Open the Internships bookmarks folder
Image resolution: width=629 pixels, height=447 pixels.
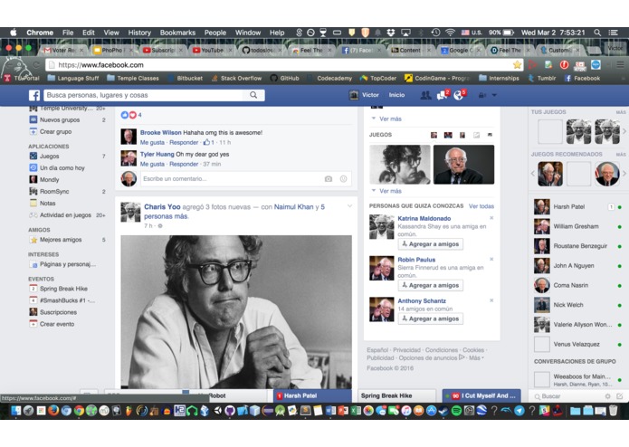499,78
